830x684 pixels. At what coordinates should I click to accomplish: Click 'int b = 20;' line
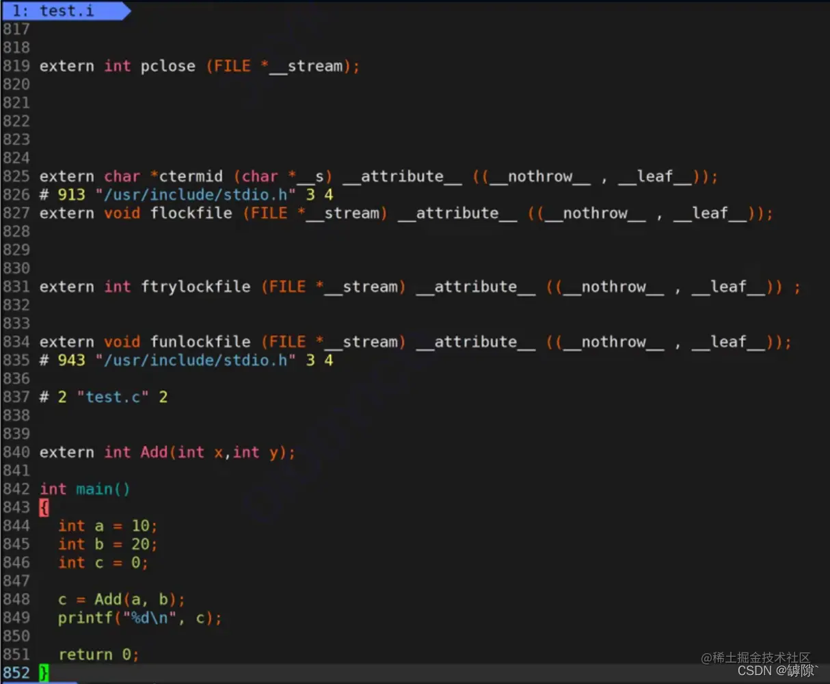(108, 544)
